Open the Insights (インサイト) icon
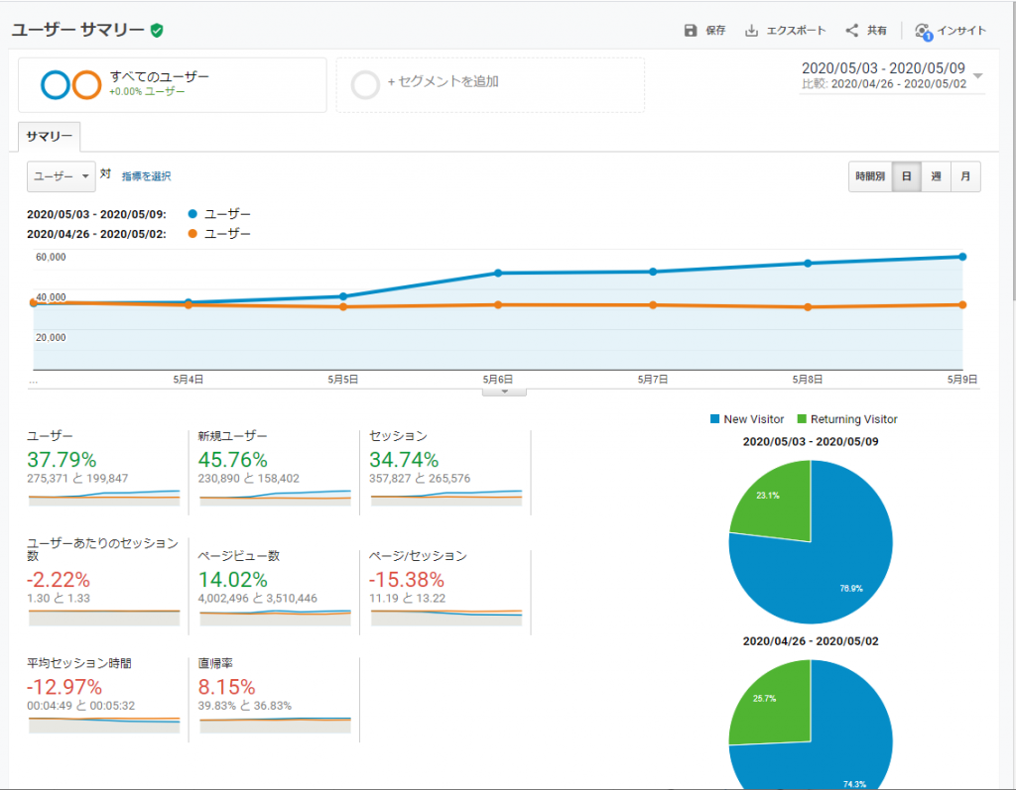1016x790 pixels. click(924, 31)
